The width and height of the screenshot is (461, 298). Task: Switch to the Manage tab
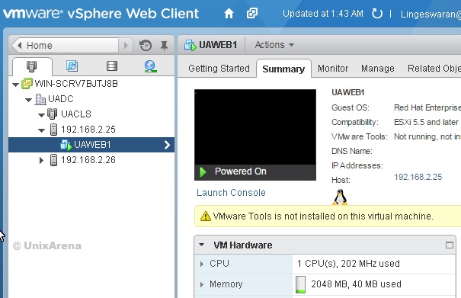pos(377,69)
